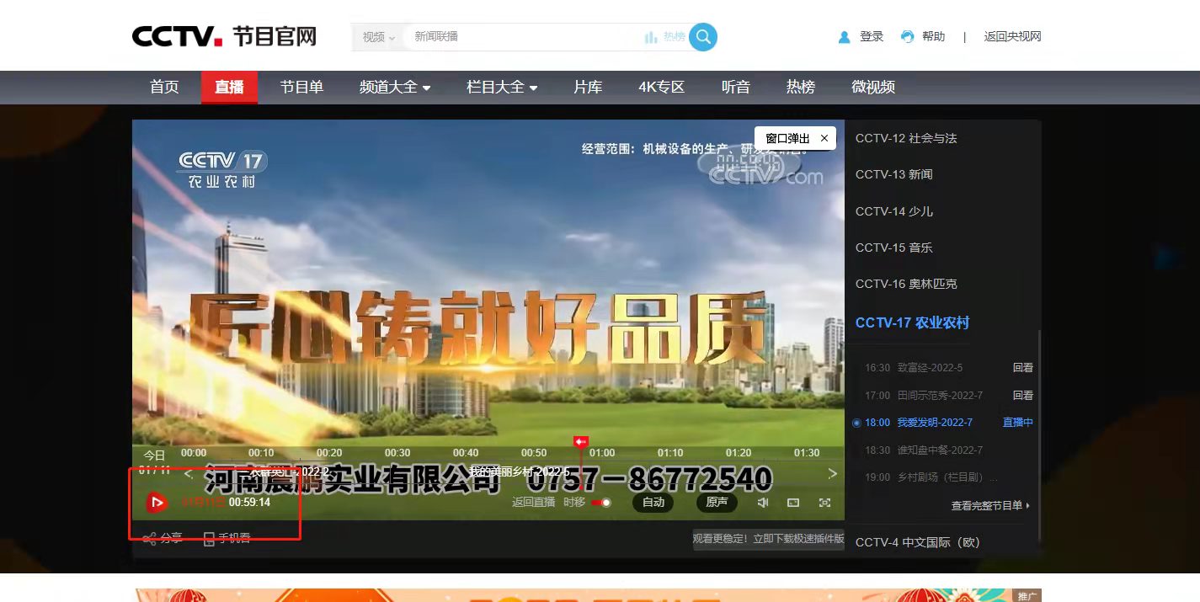Switch the player to widescreen view
The height and width of the screenshot is (602, 1200).
792,503
